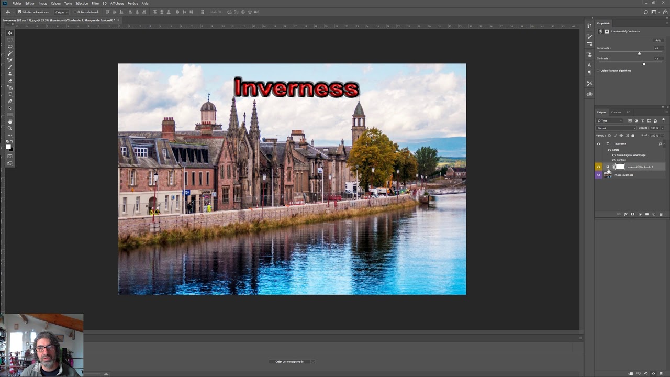Toggle the Sélection automatique checkbox
Screen dimensions: 670x377
[20, 12]
